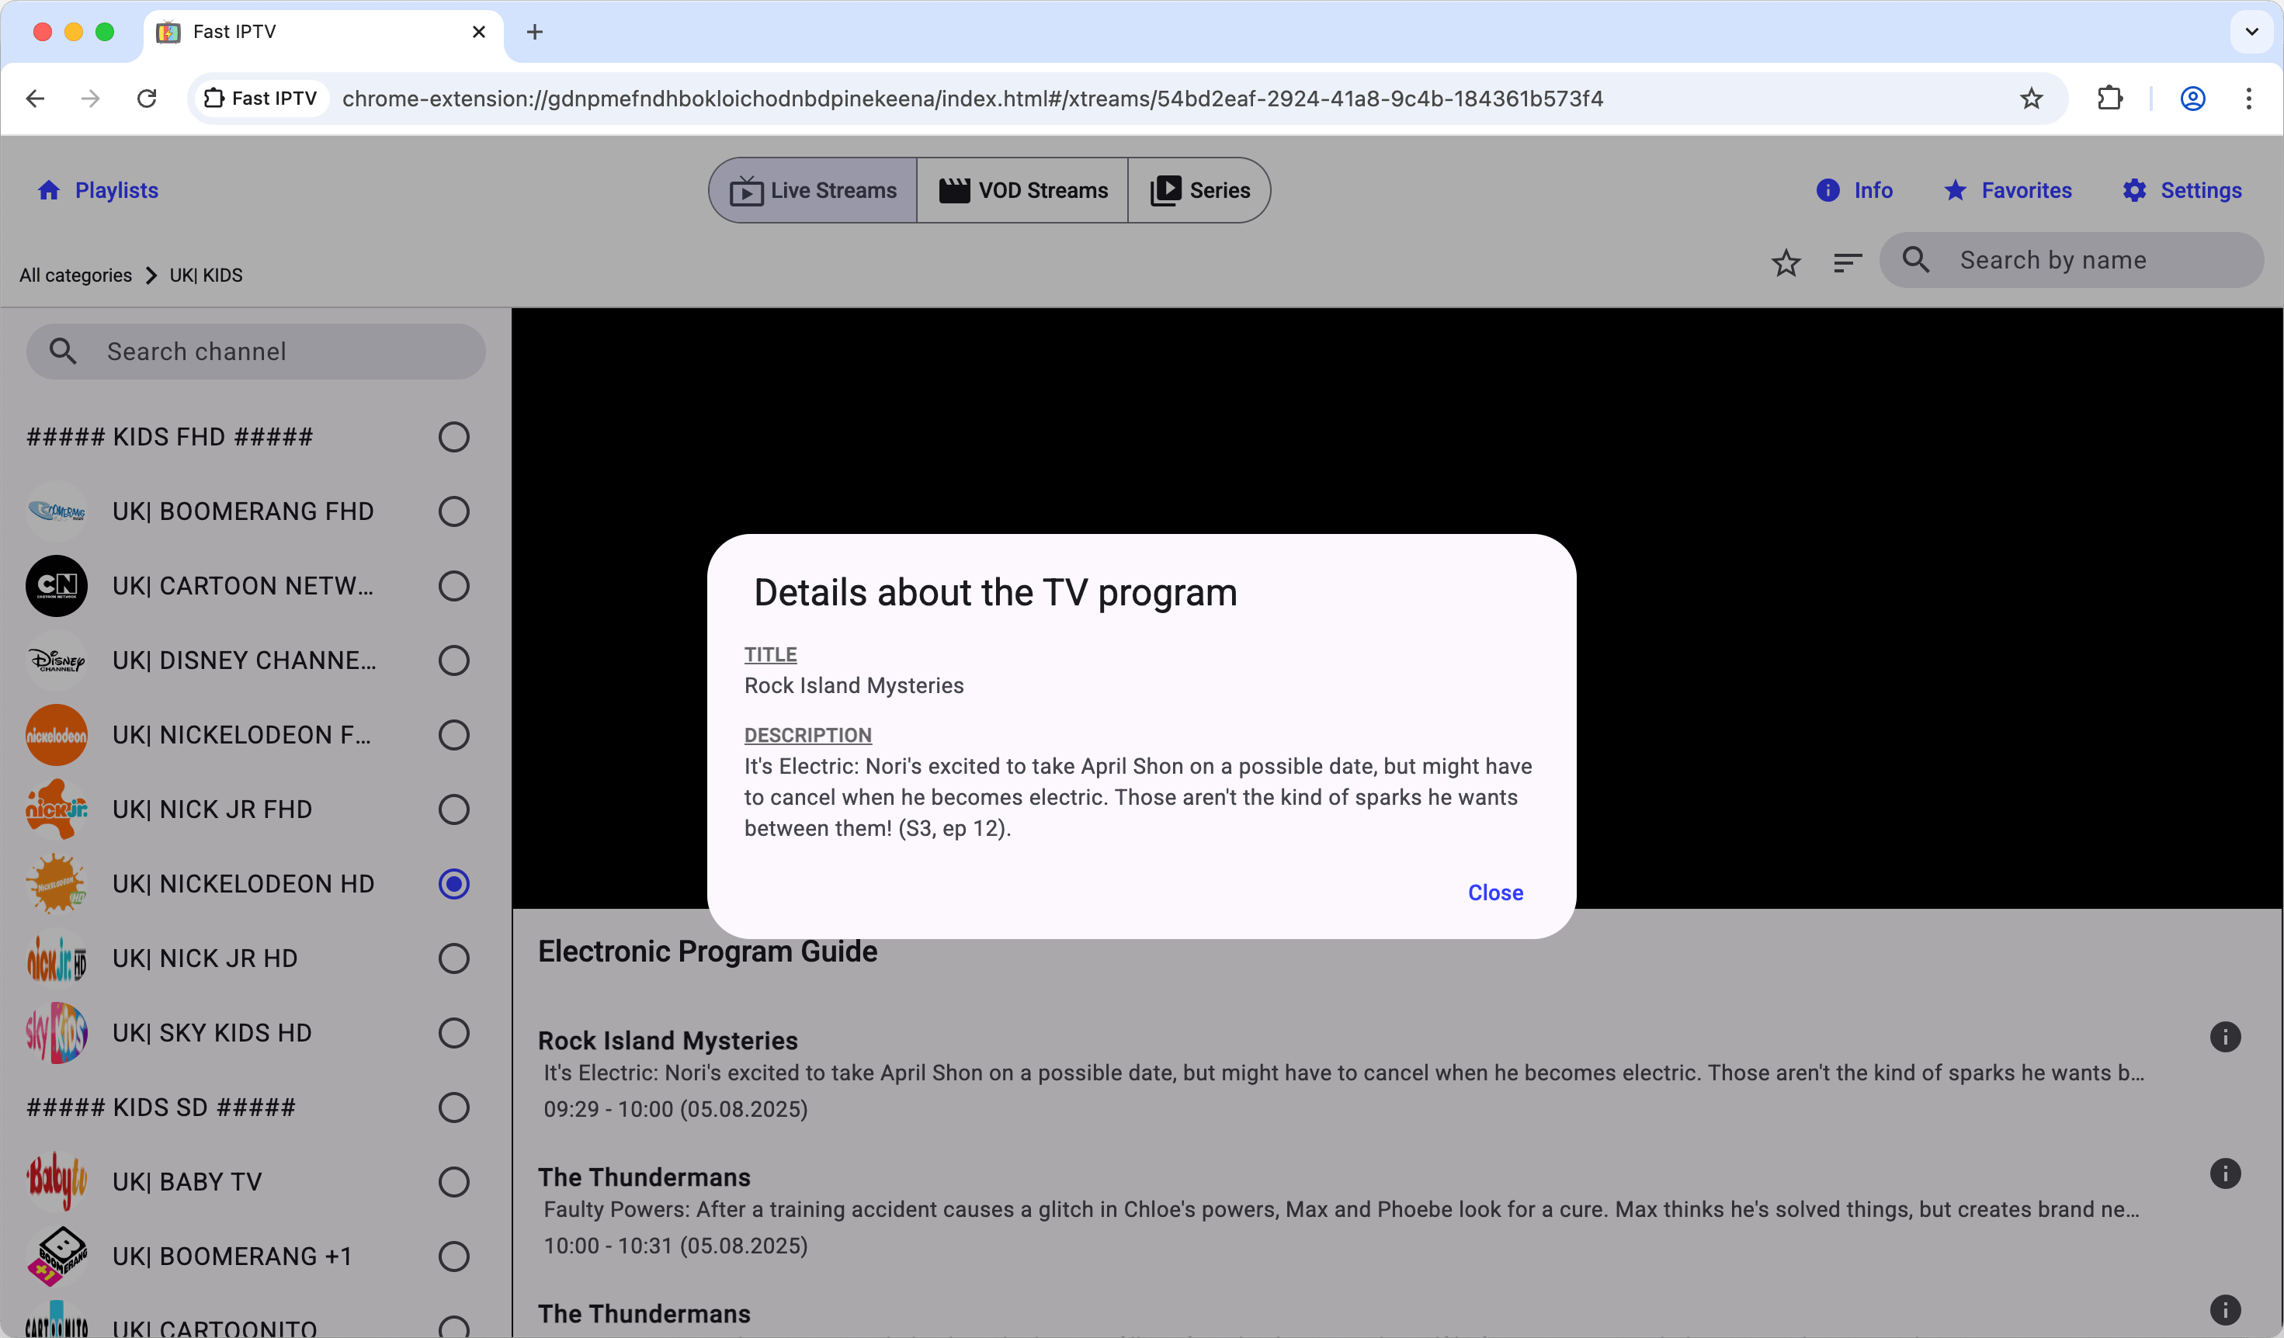Screen dimensions: 2284x1338
Task: Open a new browser tab
Action: point(535,32)
